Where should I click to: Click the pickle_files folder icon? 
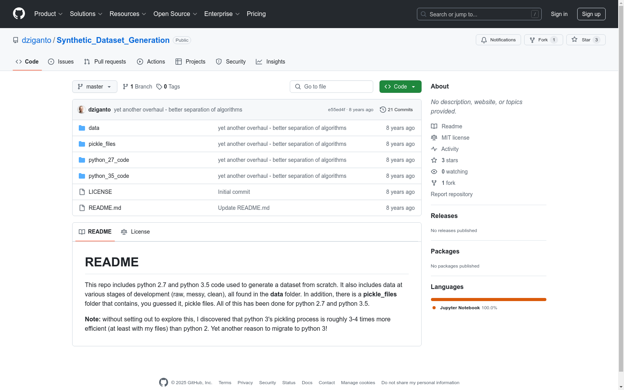tap(82, 144)
